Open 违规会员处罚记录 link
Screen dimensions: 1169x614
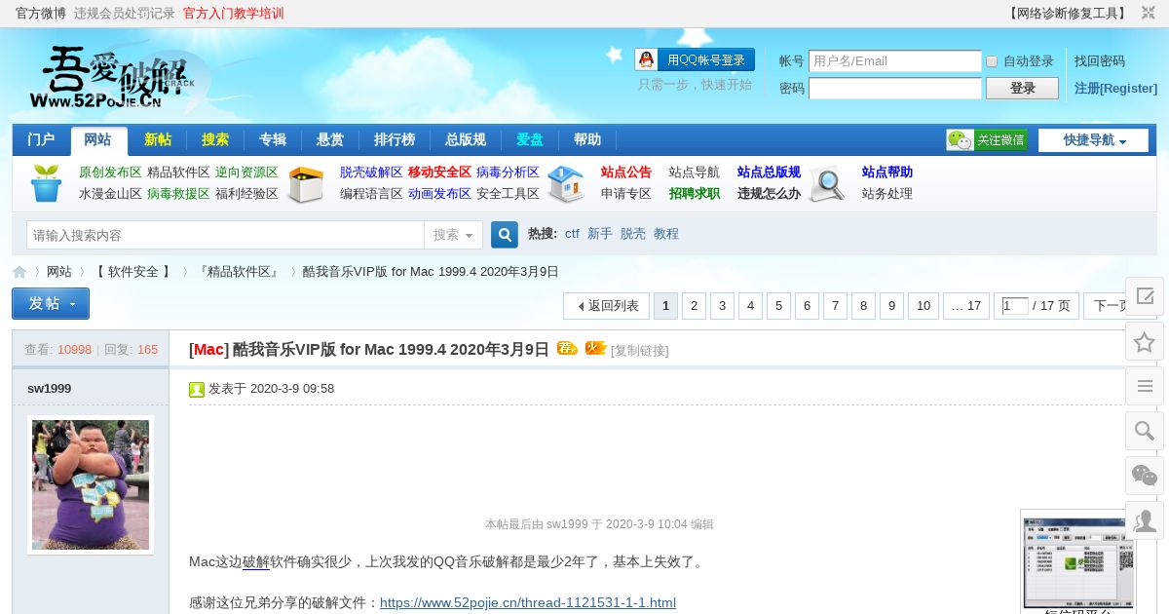pos(125,14)
